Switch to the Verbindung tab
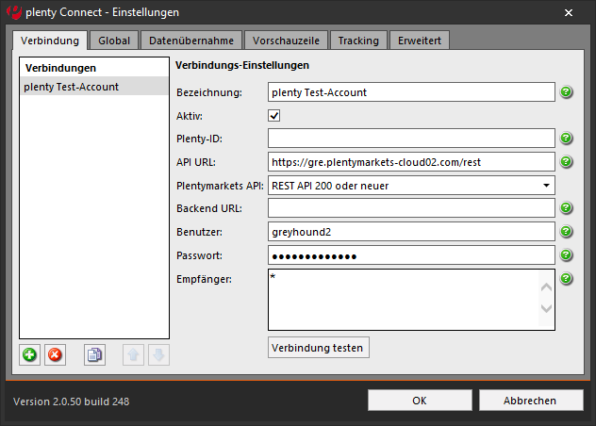The height and width of the screenshot is (426, 596). pyautogui.click(x=50, y=41)
